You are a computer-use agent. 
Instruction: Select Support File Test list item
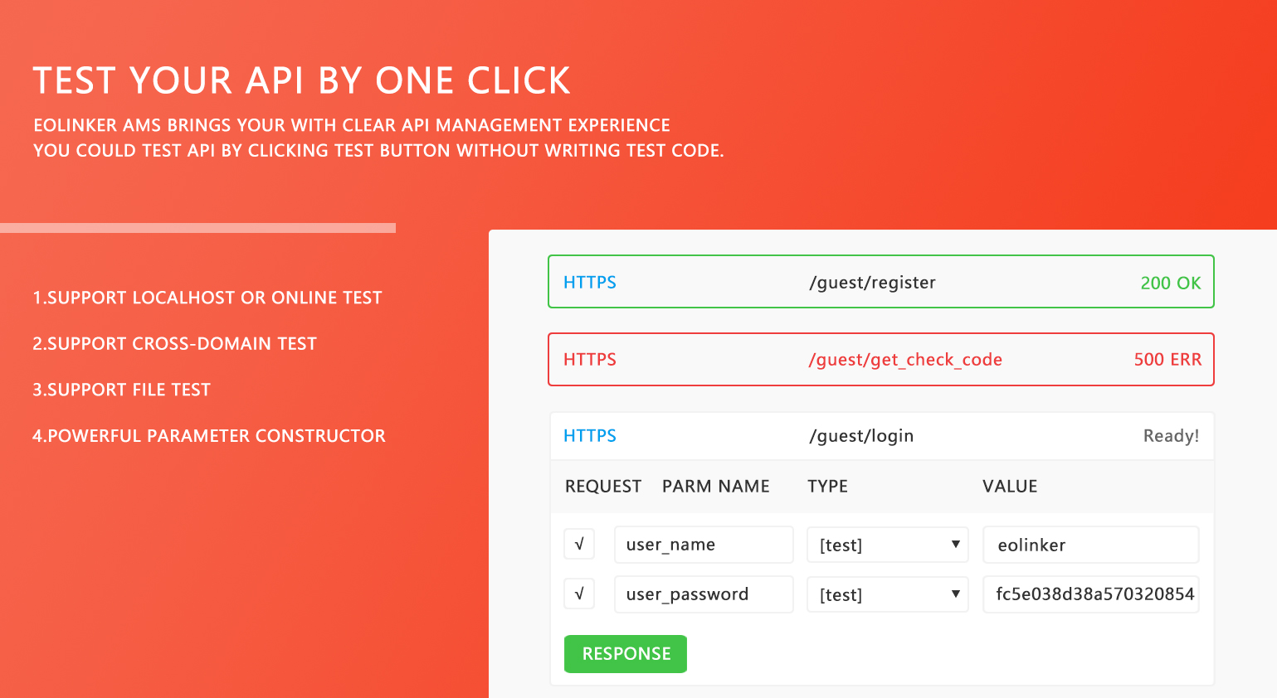click(x=122, y=390)
